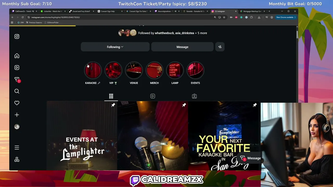333x187 pixels.
Task: Open Instagram home via the logo icon
Action: (17, 37)
